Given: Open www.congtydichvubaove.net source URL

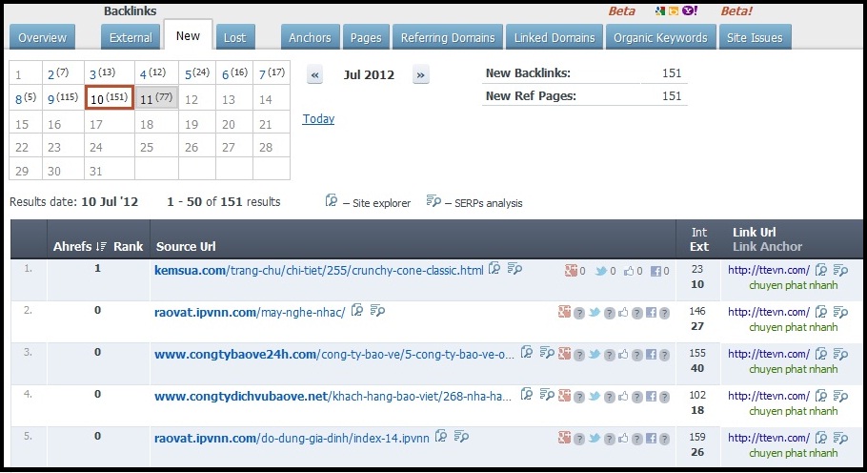Looking at the screenshot, I should point(333,397).
